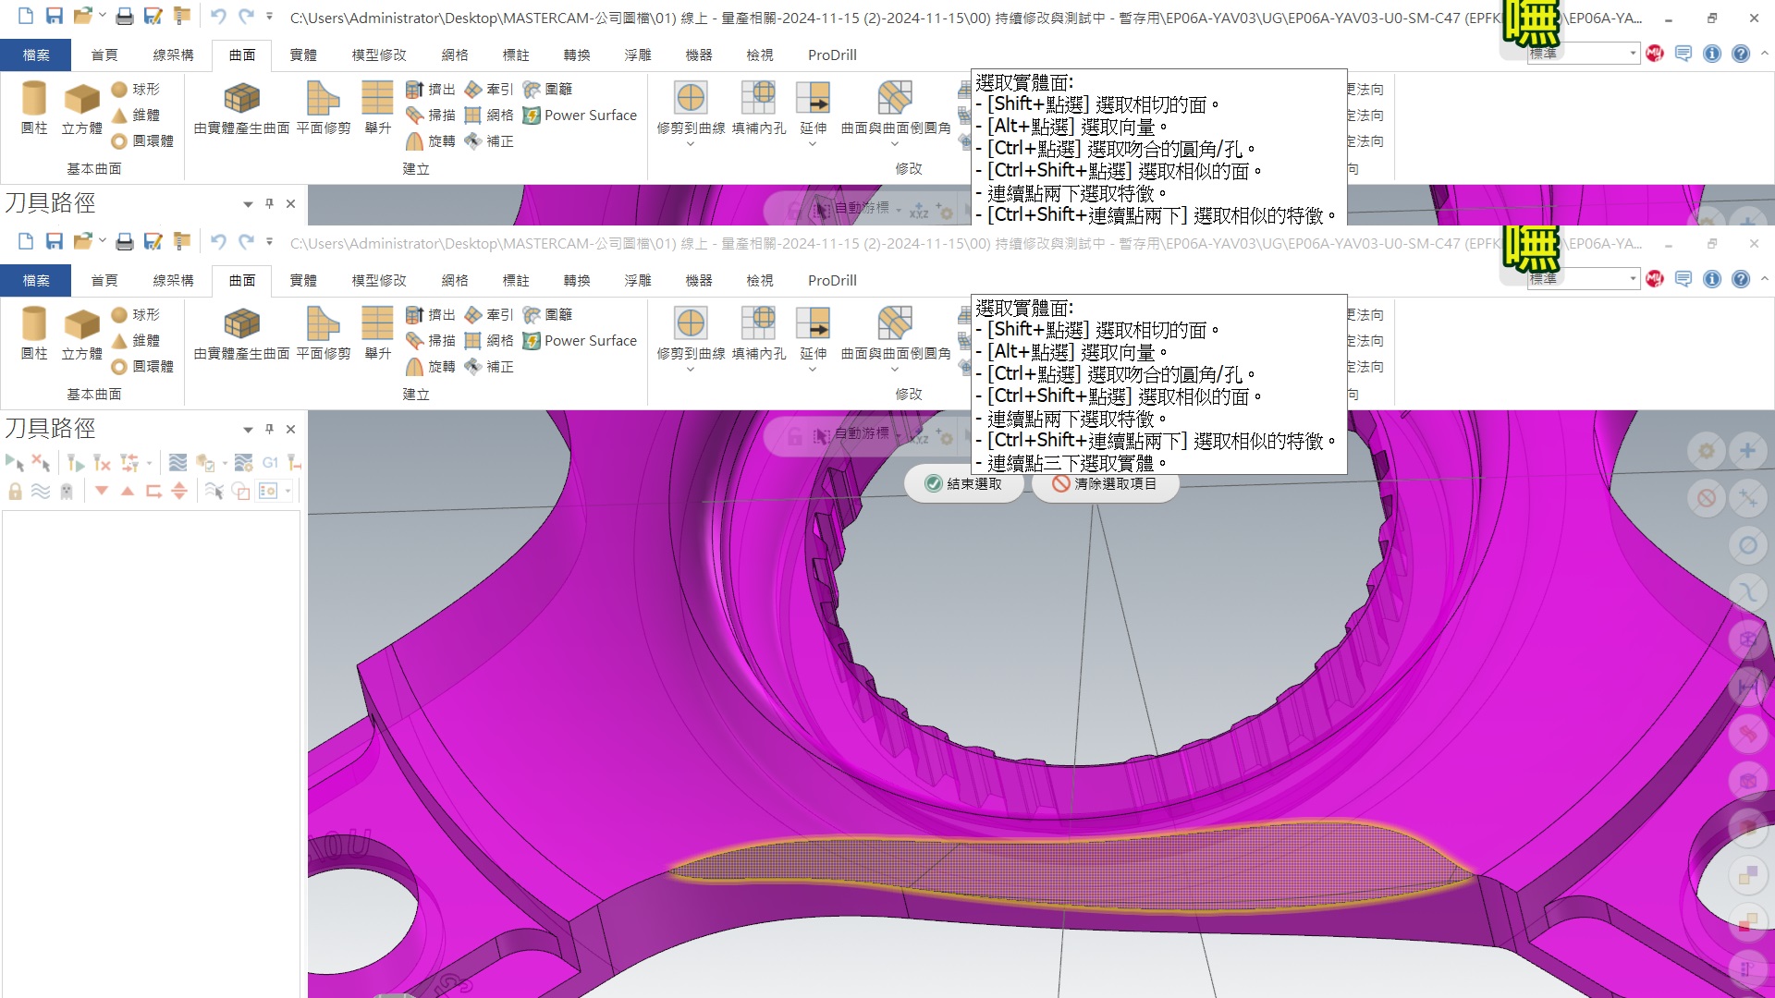The height and width of the screenshot is (998, 1775).
Task: Move the insert arrow up one item
Action: pyautogui.click(x=128, y=491)
